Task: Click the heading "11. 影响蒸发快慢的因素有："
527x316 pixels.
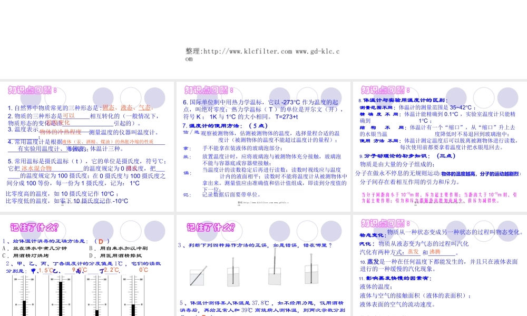Action: click(x=395, y=279)
